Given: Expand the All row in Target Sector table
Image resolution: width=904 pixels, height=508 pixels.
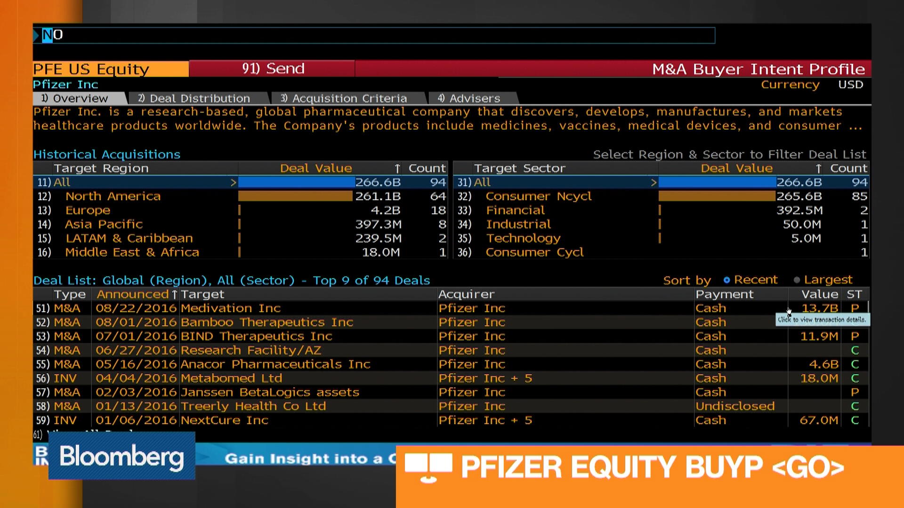Looking at the screenshot, I should click(654, 183).
